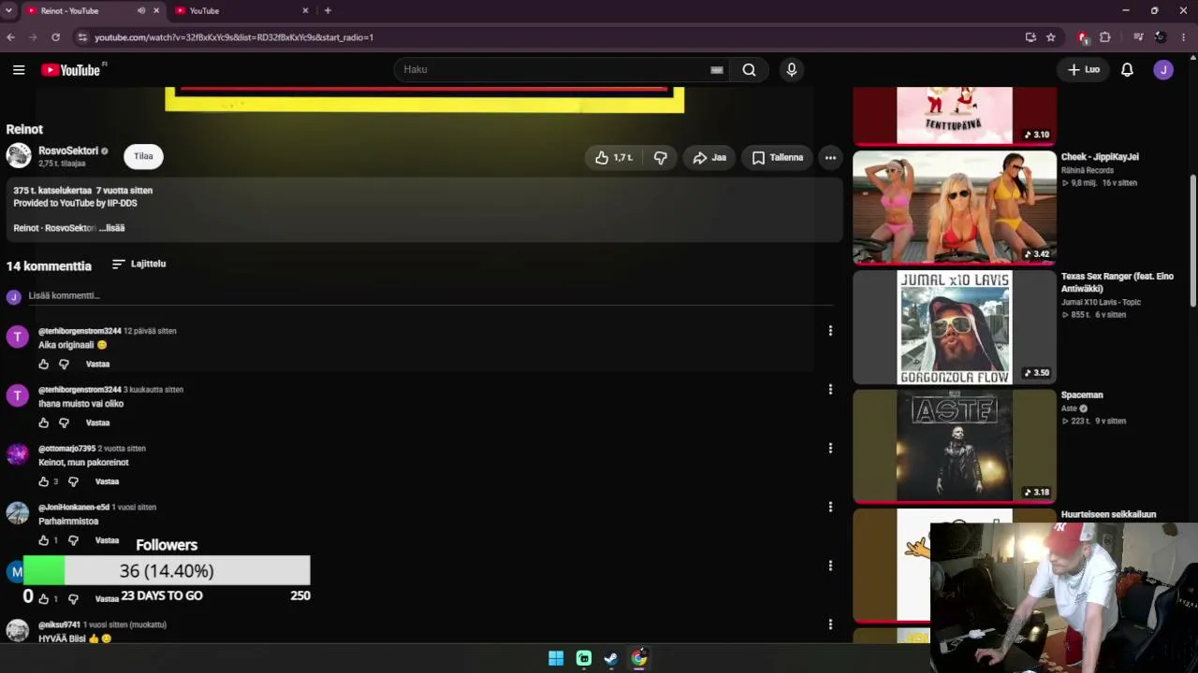
Task: Dislike the 'Ihana muisto vai oliko' comment
Action: click(x=64, y=423)
